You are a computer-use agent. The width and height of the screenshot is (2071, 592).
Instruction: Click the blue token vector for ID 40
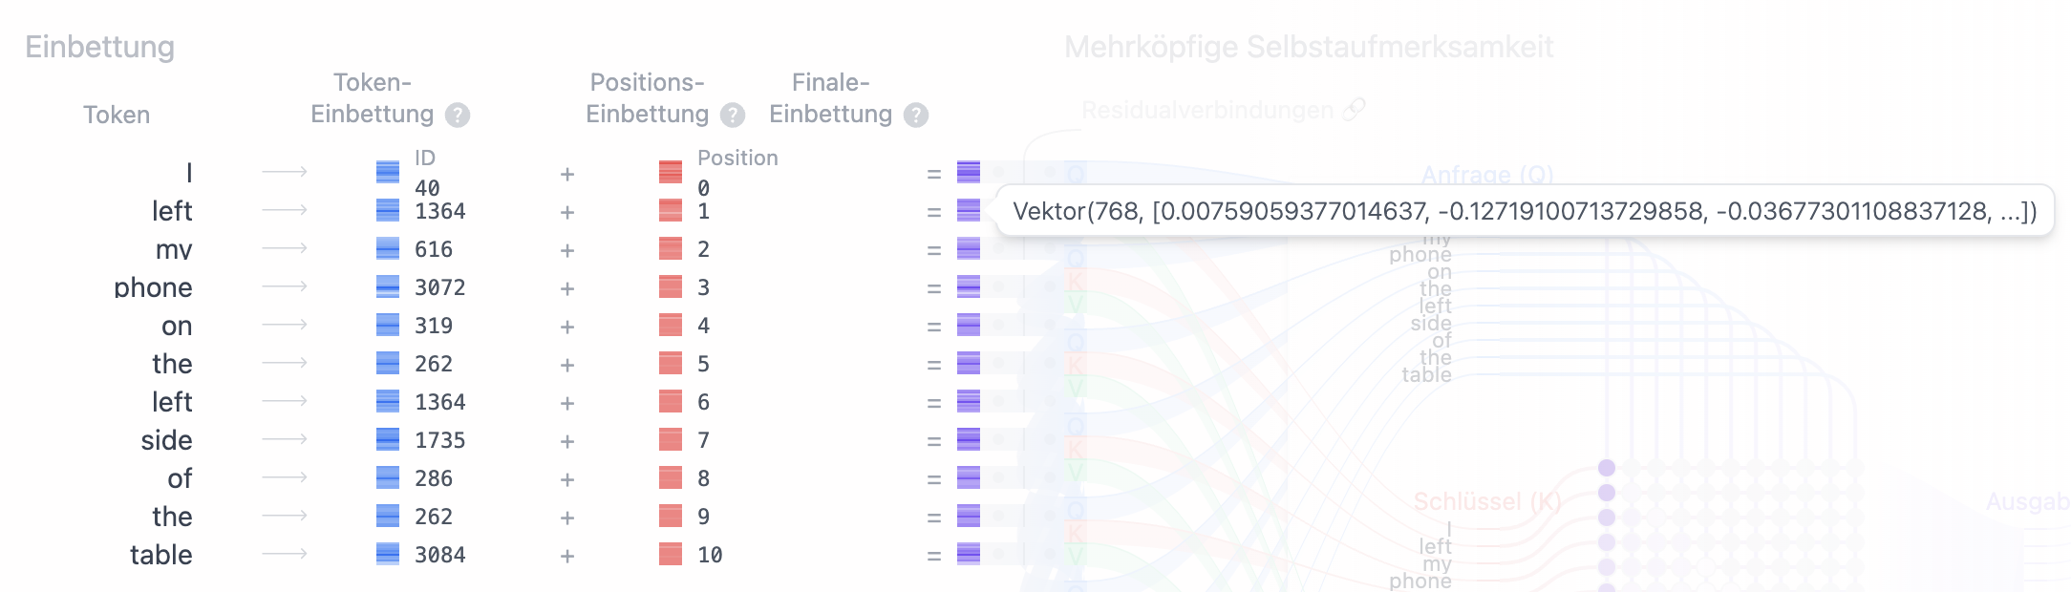[x=388, y=172]
